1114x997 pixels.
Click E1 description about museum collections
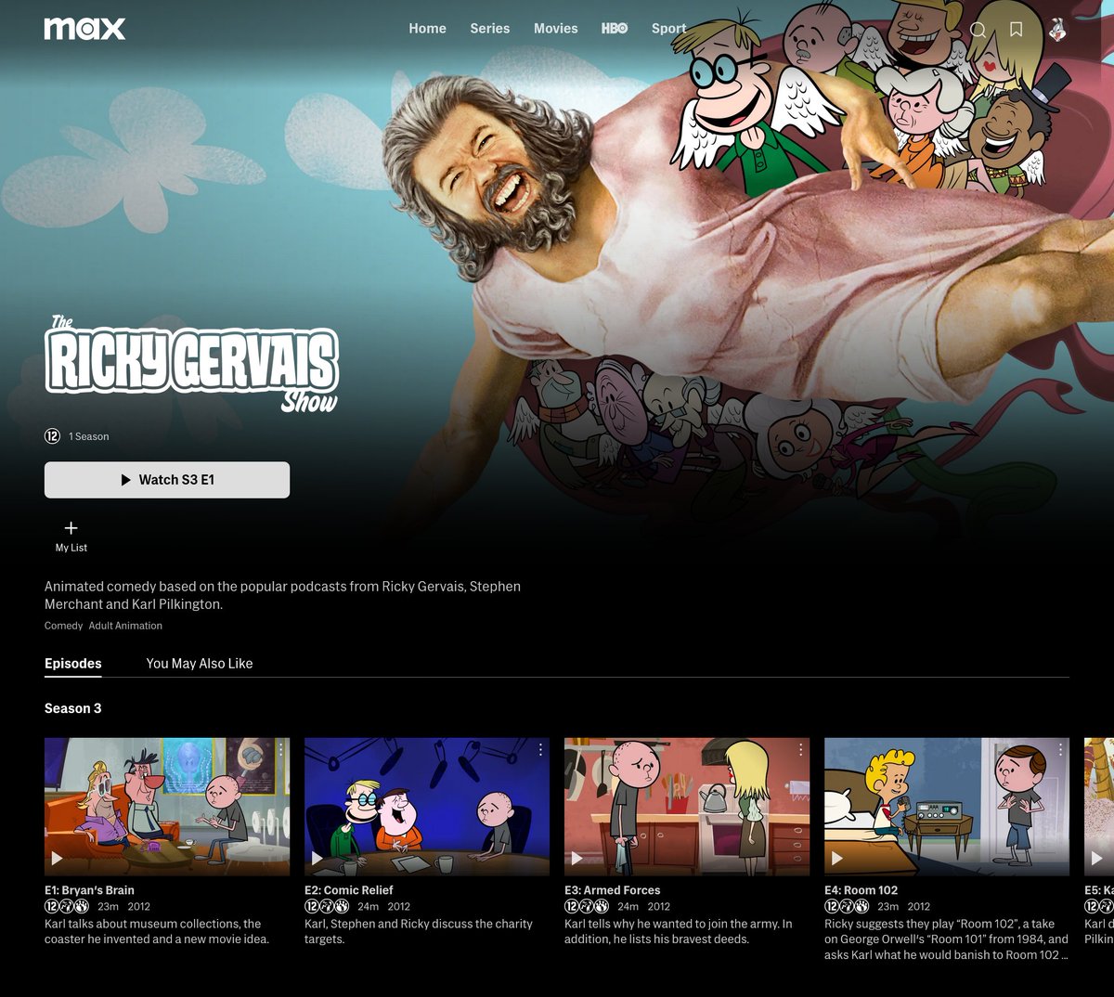coord(157,931)
